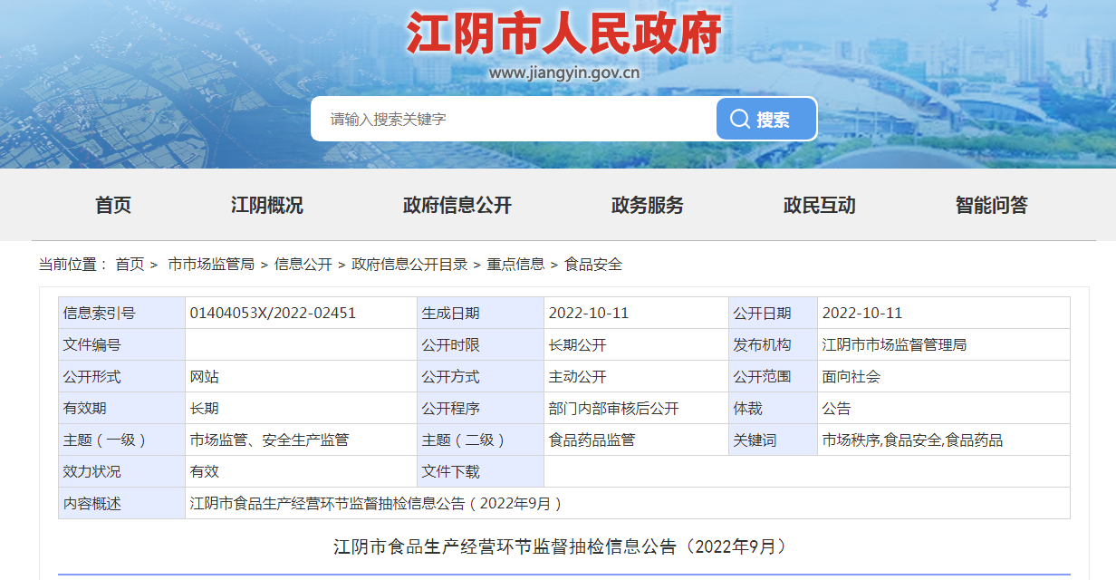Select the 公开日期 label cell
The height and width of the screenshot is (580, 1116).
pyautogui.click(x=773, y=314)
